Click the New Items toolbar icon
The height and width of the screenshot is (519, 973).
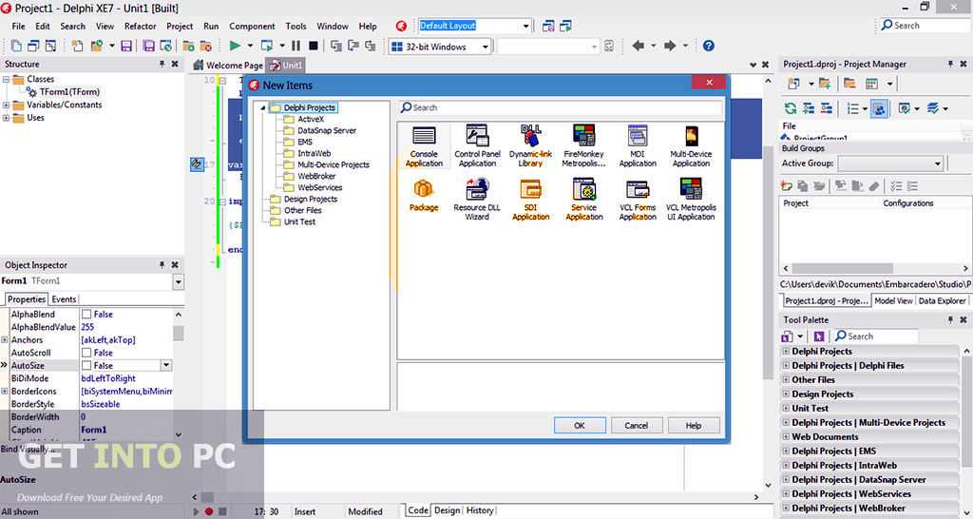coord(77,46)
